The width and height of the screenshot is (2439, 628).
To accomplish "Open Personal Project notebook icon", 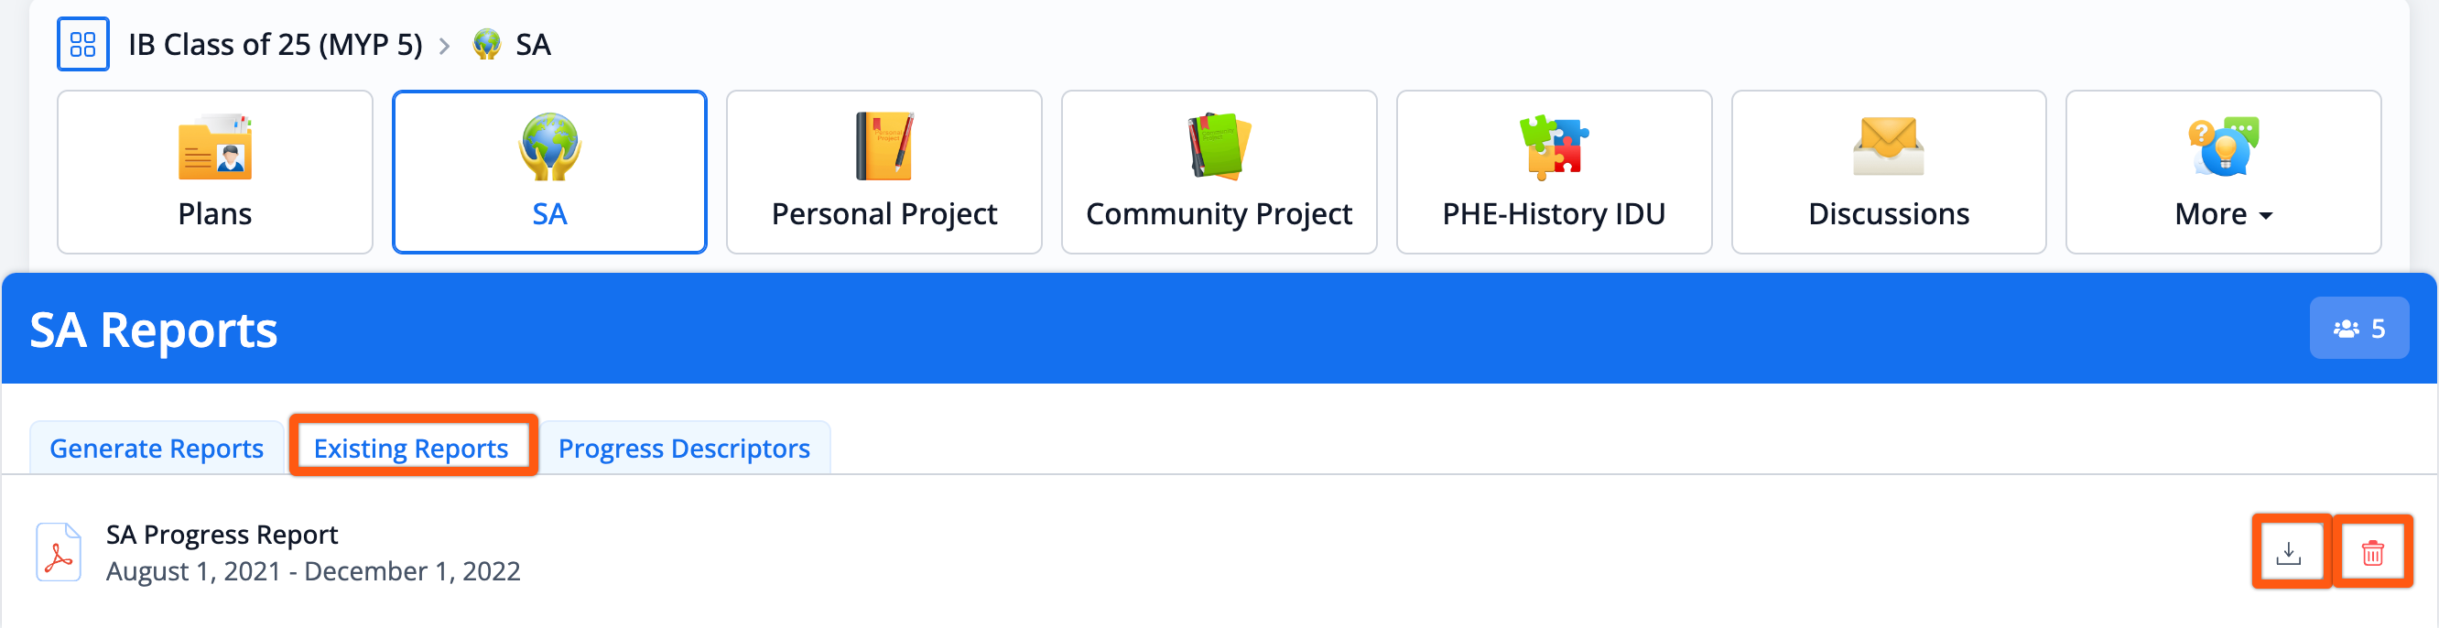I will [884, 146].
